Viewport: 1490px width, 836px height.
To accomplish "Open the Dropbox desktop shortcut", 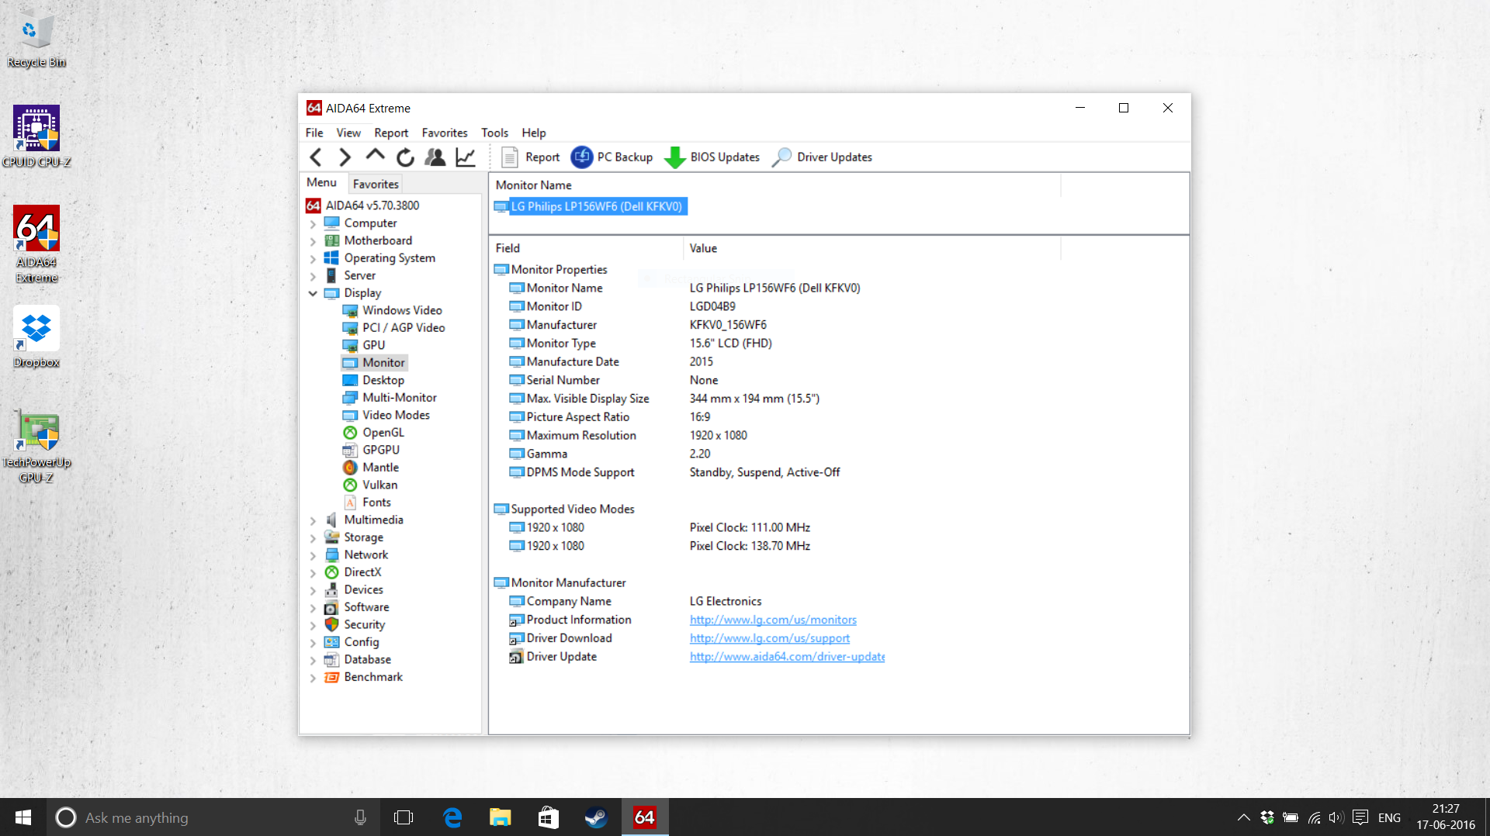I will [36, 337].
